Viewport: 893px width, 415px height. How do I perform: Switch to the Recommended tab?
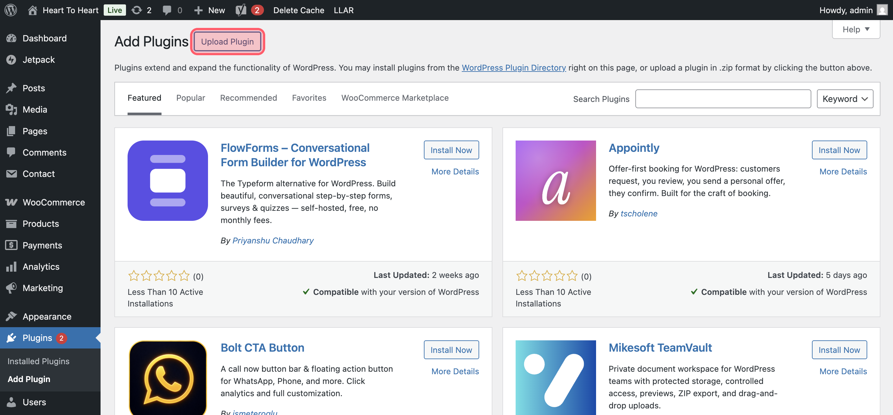[x=249, y=98]
